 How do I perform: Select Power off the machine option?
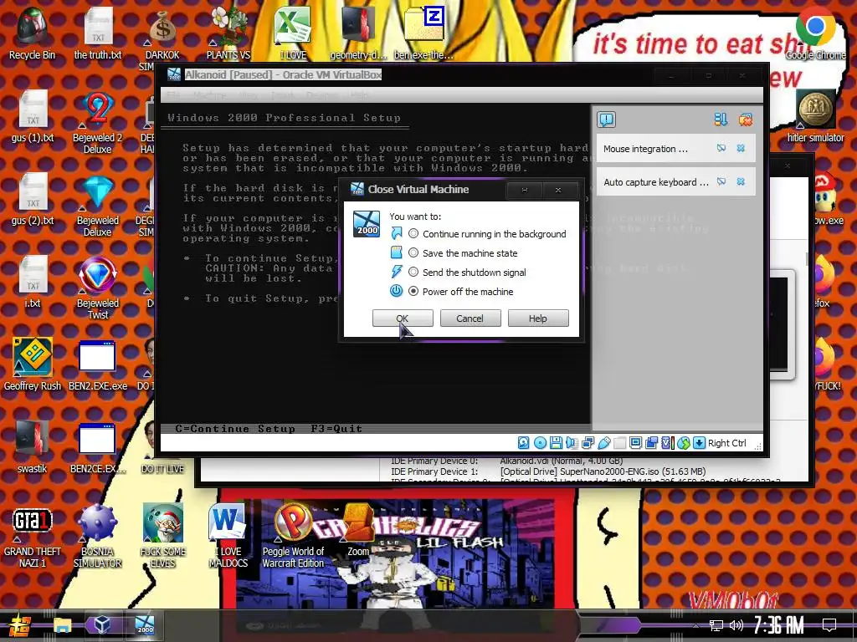tap(413, 292)
